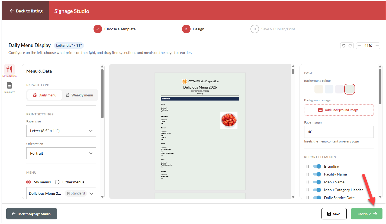Select the Other menus radio button

[x=57, y=182]
